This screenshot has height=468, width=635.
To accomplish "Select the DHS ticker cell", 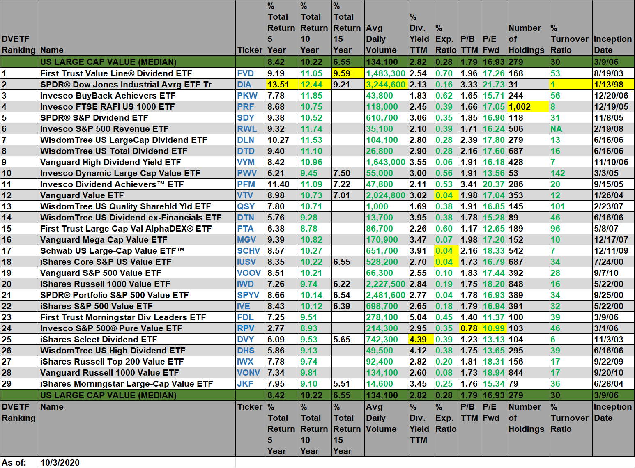I will 251,351.
